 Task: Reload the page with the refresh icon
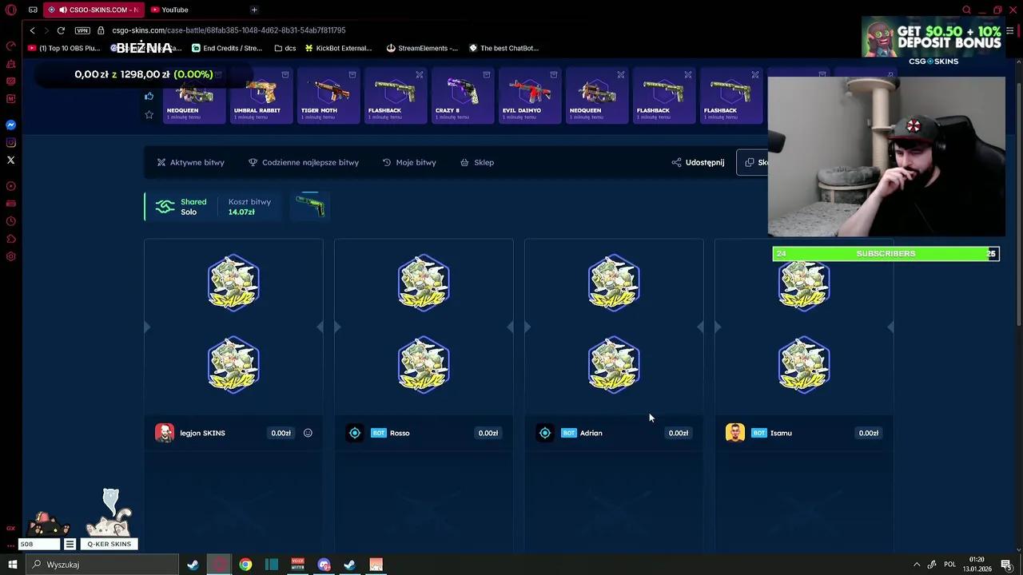[x=61, y=30]
